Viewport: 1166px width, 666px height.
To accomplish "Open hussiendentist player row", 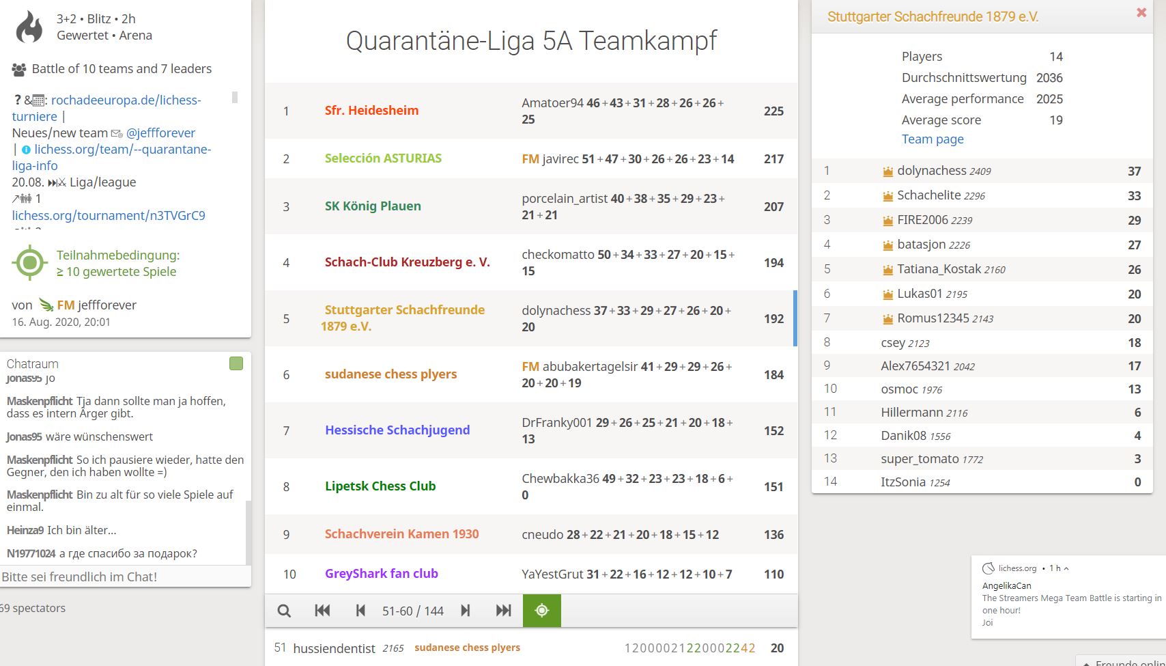I will tap(531, 648).
